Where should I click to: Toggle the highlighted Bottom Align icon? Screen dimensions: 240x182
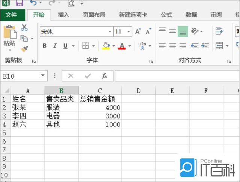pyautogui.click(x=183, y=31)
